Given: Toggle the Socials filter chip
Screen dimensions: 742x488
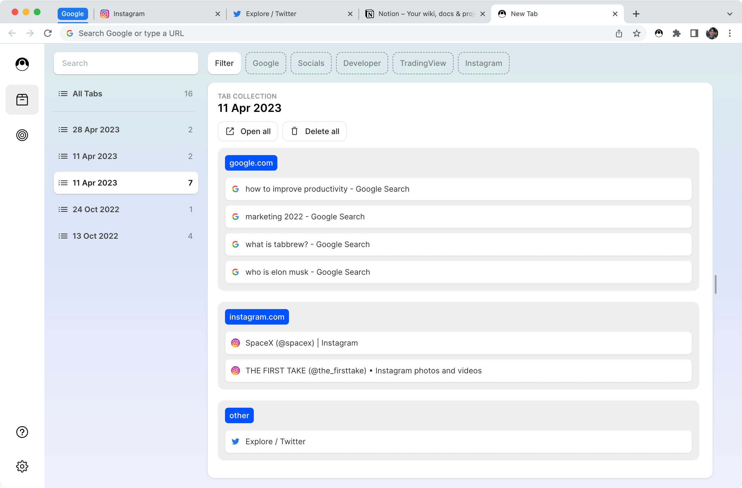Looking at the screenshot, I should (x=311, y=63).
